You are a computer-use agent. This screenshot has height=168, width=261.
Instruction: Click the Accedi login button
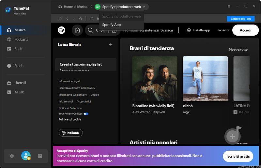(x=245, y=30)
